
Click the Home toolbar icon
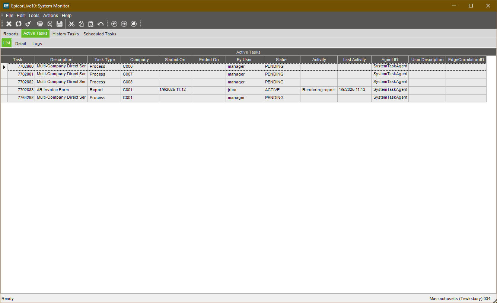[134, 24]
